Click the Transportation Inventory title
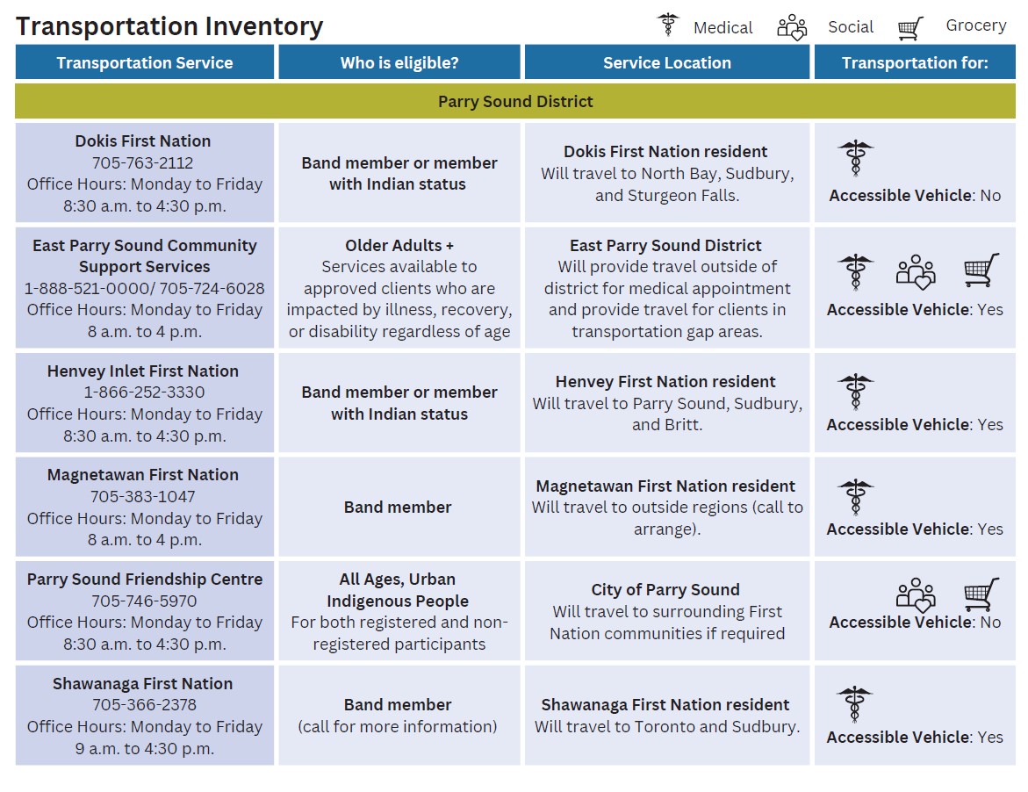The image size is (1028, 792). 169,27
